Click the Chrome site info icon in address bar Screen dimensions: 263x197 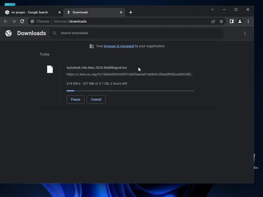[32, 22]
